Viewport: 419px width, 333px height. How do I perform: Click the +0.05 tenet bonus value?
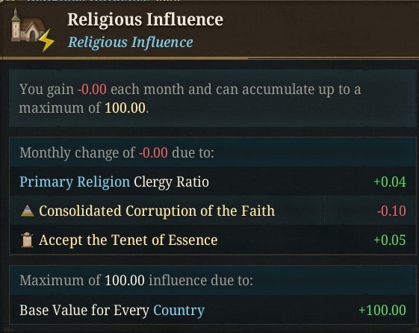(390, 240)
